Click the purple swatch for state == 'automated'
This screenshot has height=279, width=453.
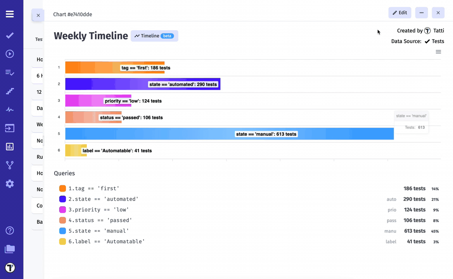[62, 199]
